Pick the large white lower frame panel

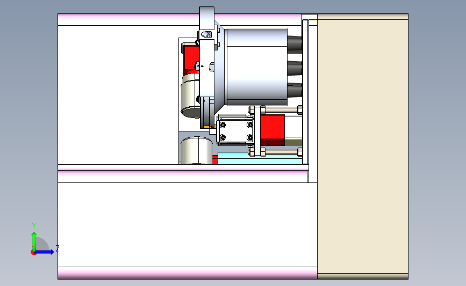tap(188, 225)
